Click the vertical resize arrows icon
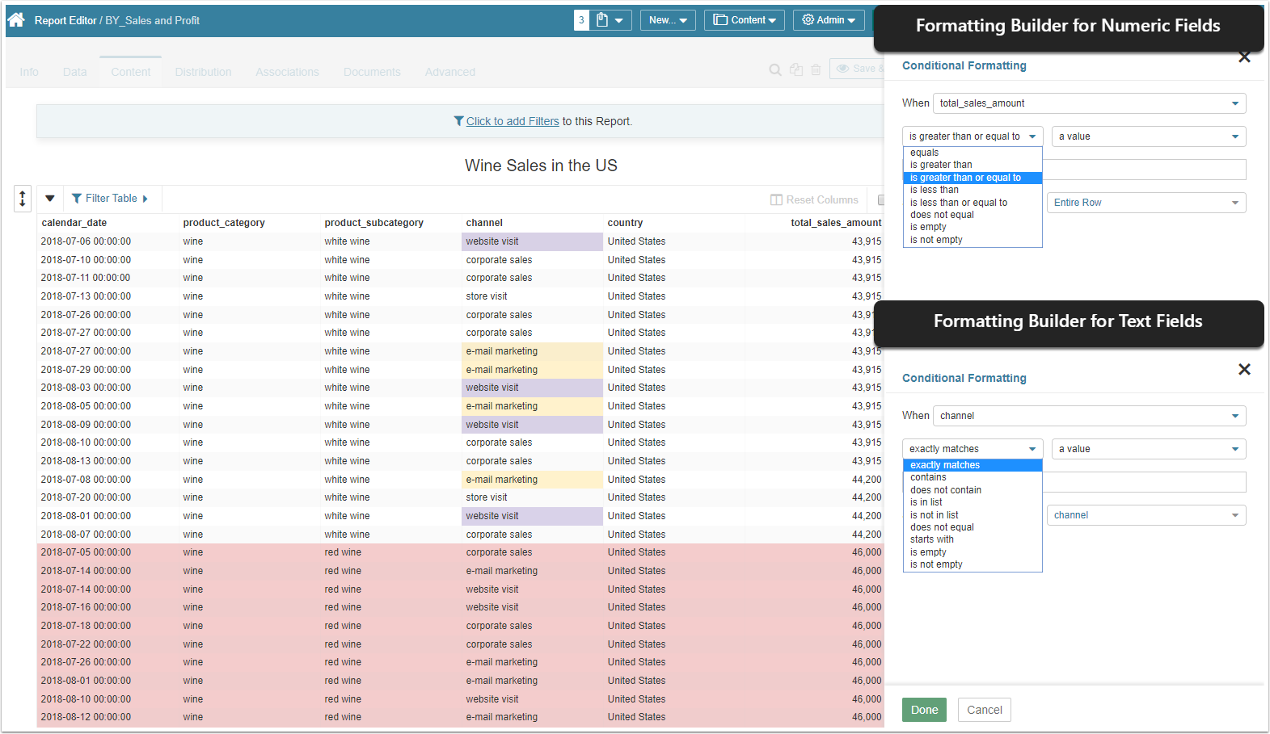The image size is (1270, 734). (23, 198)
